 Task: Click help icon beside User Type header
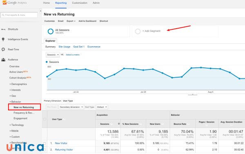(x=65, y=119)
